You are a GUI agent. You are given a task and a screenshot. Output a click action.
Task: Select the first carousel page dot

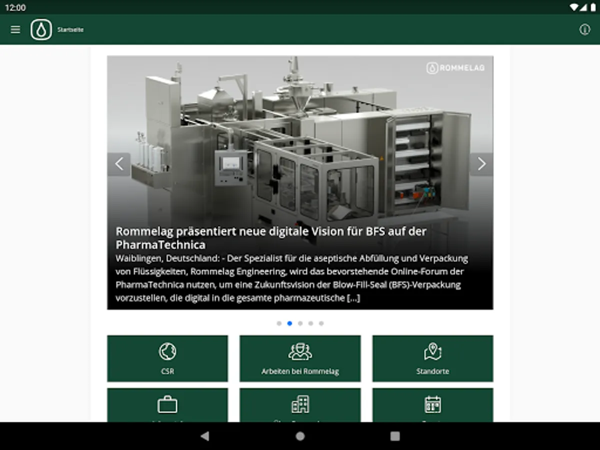(x=279, y=323)
